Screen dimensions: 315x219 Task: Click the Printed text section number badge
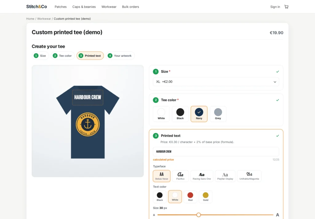(156, 136)
